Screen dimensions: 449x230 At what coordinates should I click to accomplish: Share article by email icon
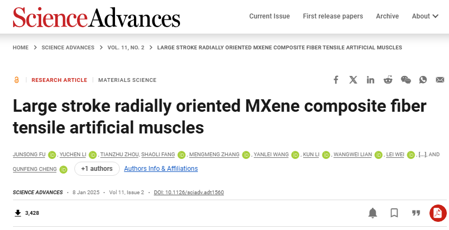click(x=440, y=80)
